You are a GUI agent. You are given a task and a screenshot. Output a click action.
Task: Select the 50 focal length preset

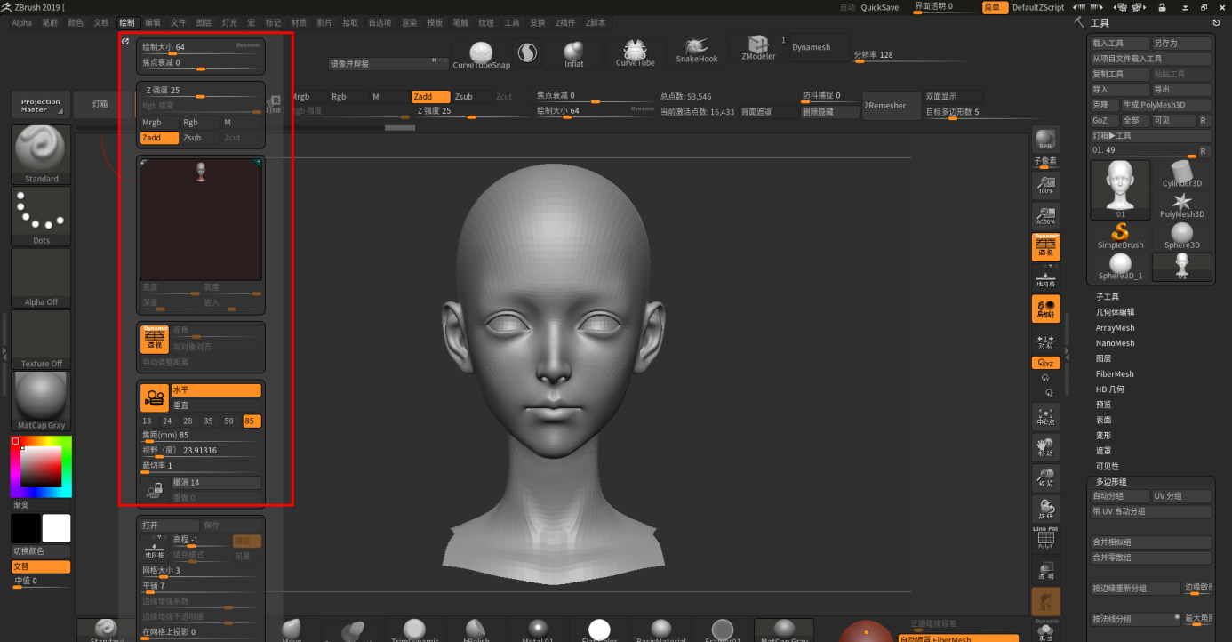[228, 421]
